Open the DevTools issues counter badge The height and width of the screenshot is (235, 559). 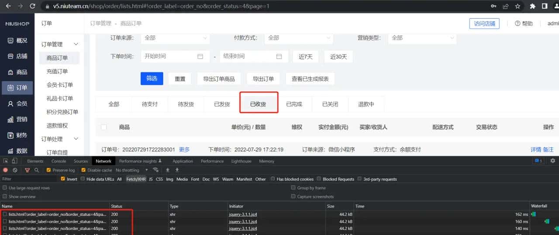pyautogui.click(x=538, y=161)
